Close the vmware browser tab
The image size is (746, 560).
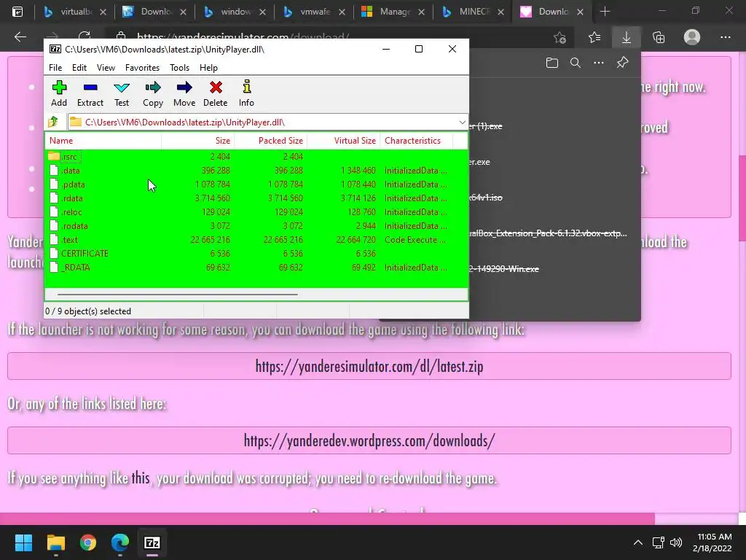(342, 12)
